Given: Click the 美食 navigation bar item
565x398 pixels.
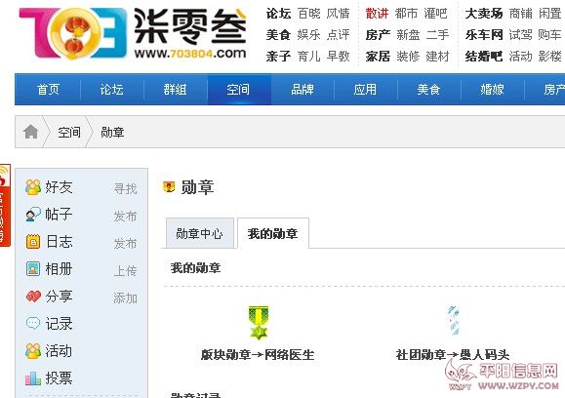Looking at the screenshot, I should 428,90.
